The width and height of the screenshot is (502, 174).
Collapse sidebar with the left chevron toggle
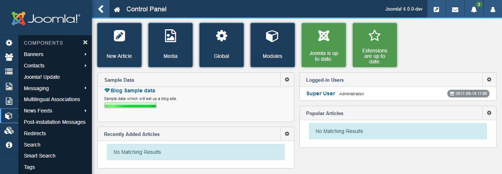coord(101,9)
